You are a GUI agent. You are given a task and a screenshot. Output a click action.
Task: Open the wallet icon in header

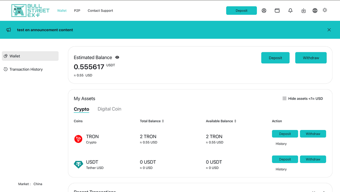pyautogui.click(x=277, y=10)
